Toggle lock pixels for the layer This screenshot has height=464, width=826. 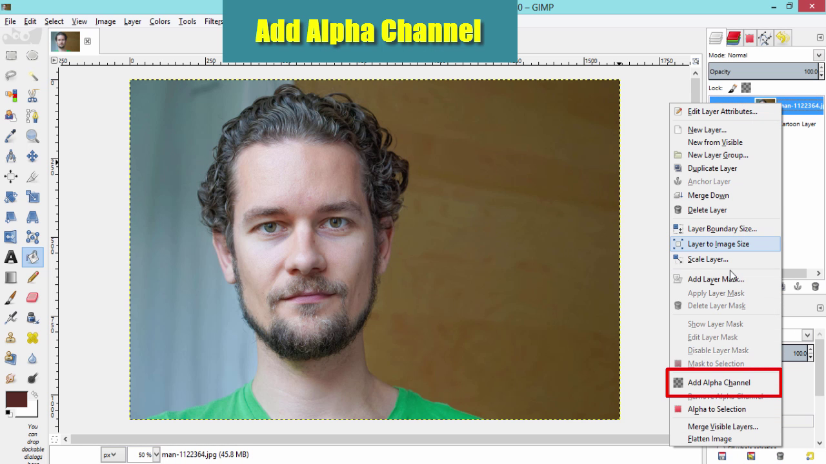coord(732,88)
